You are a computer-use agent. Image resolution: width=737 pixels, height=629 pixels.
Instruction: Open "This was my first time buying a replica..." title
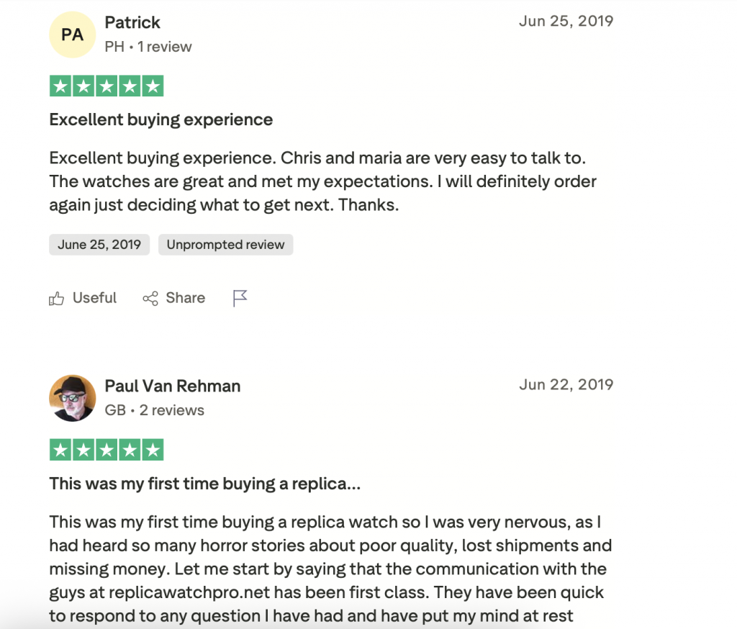(205, 484)
